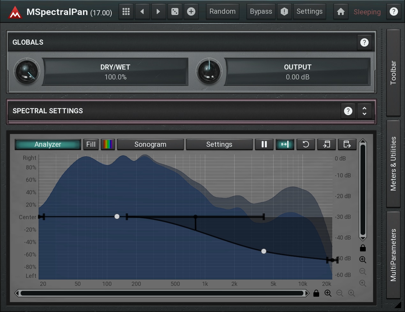Reset the graph with undo arrow icon
405x312 pixels.
tap(305, 145)
